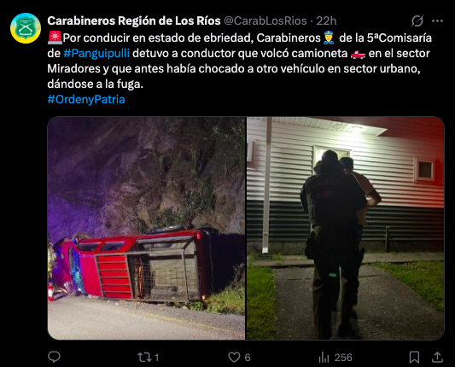Screen dimensions: 455x367
Task: Open the Carabineros profile avatar
Action: tap(26, 28)
